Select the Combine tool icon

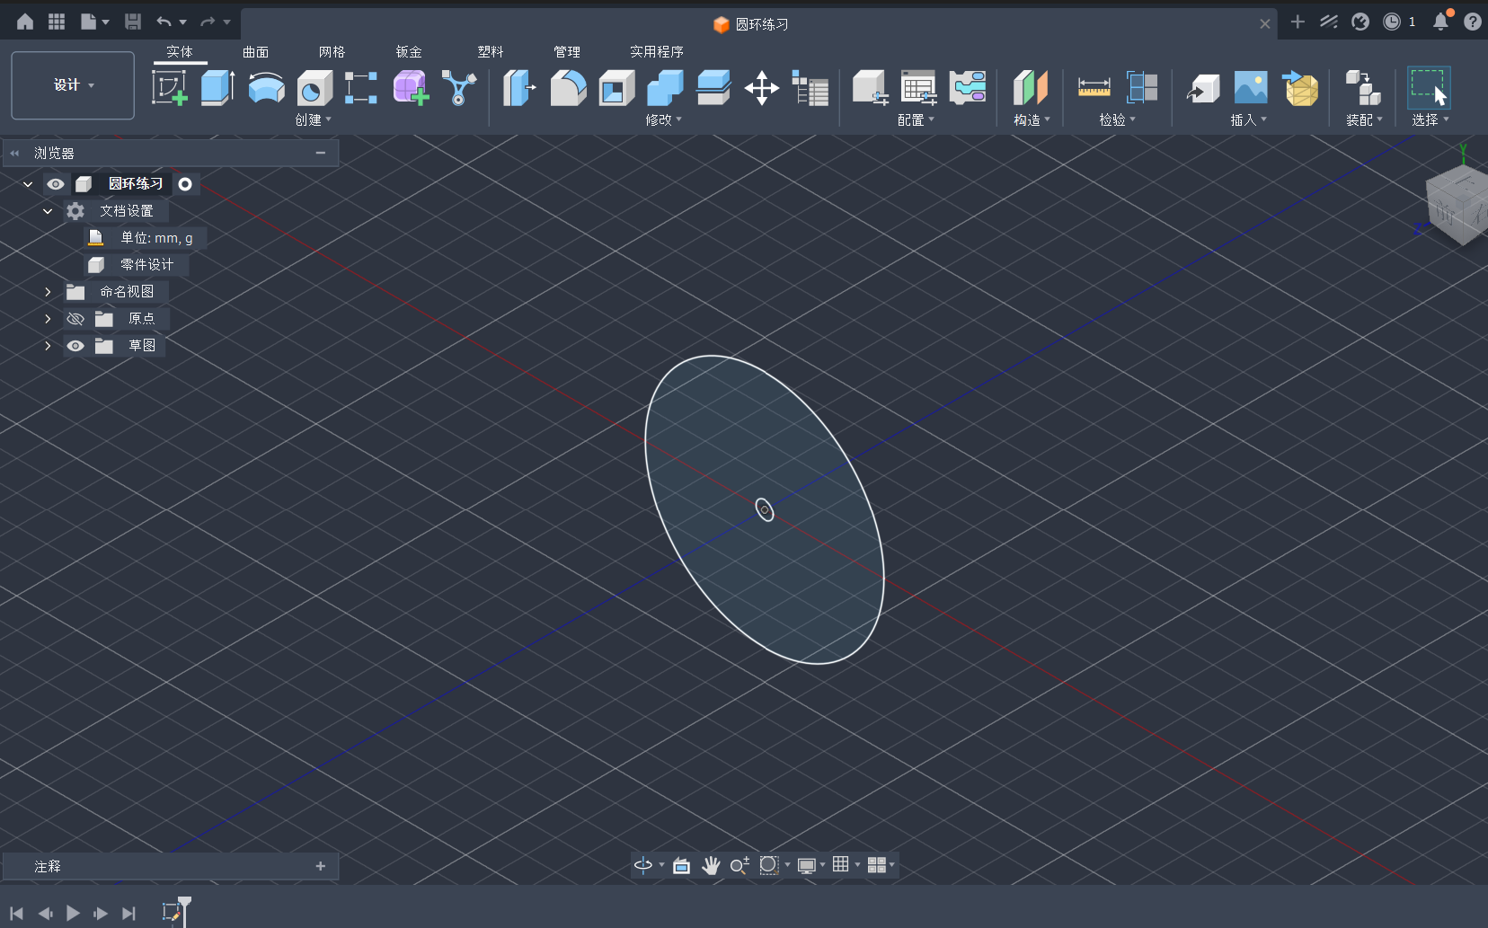(665, 88)
